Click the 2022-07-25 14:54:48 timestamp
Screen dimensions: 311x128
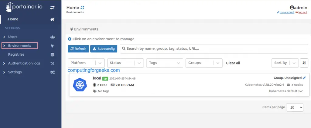pos(122,79)
